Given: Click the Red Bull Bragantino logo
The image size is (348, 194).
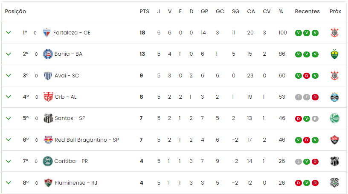Looking at the screenshot, I should 48,140.
